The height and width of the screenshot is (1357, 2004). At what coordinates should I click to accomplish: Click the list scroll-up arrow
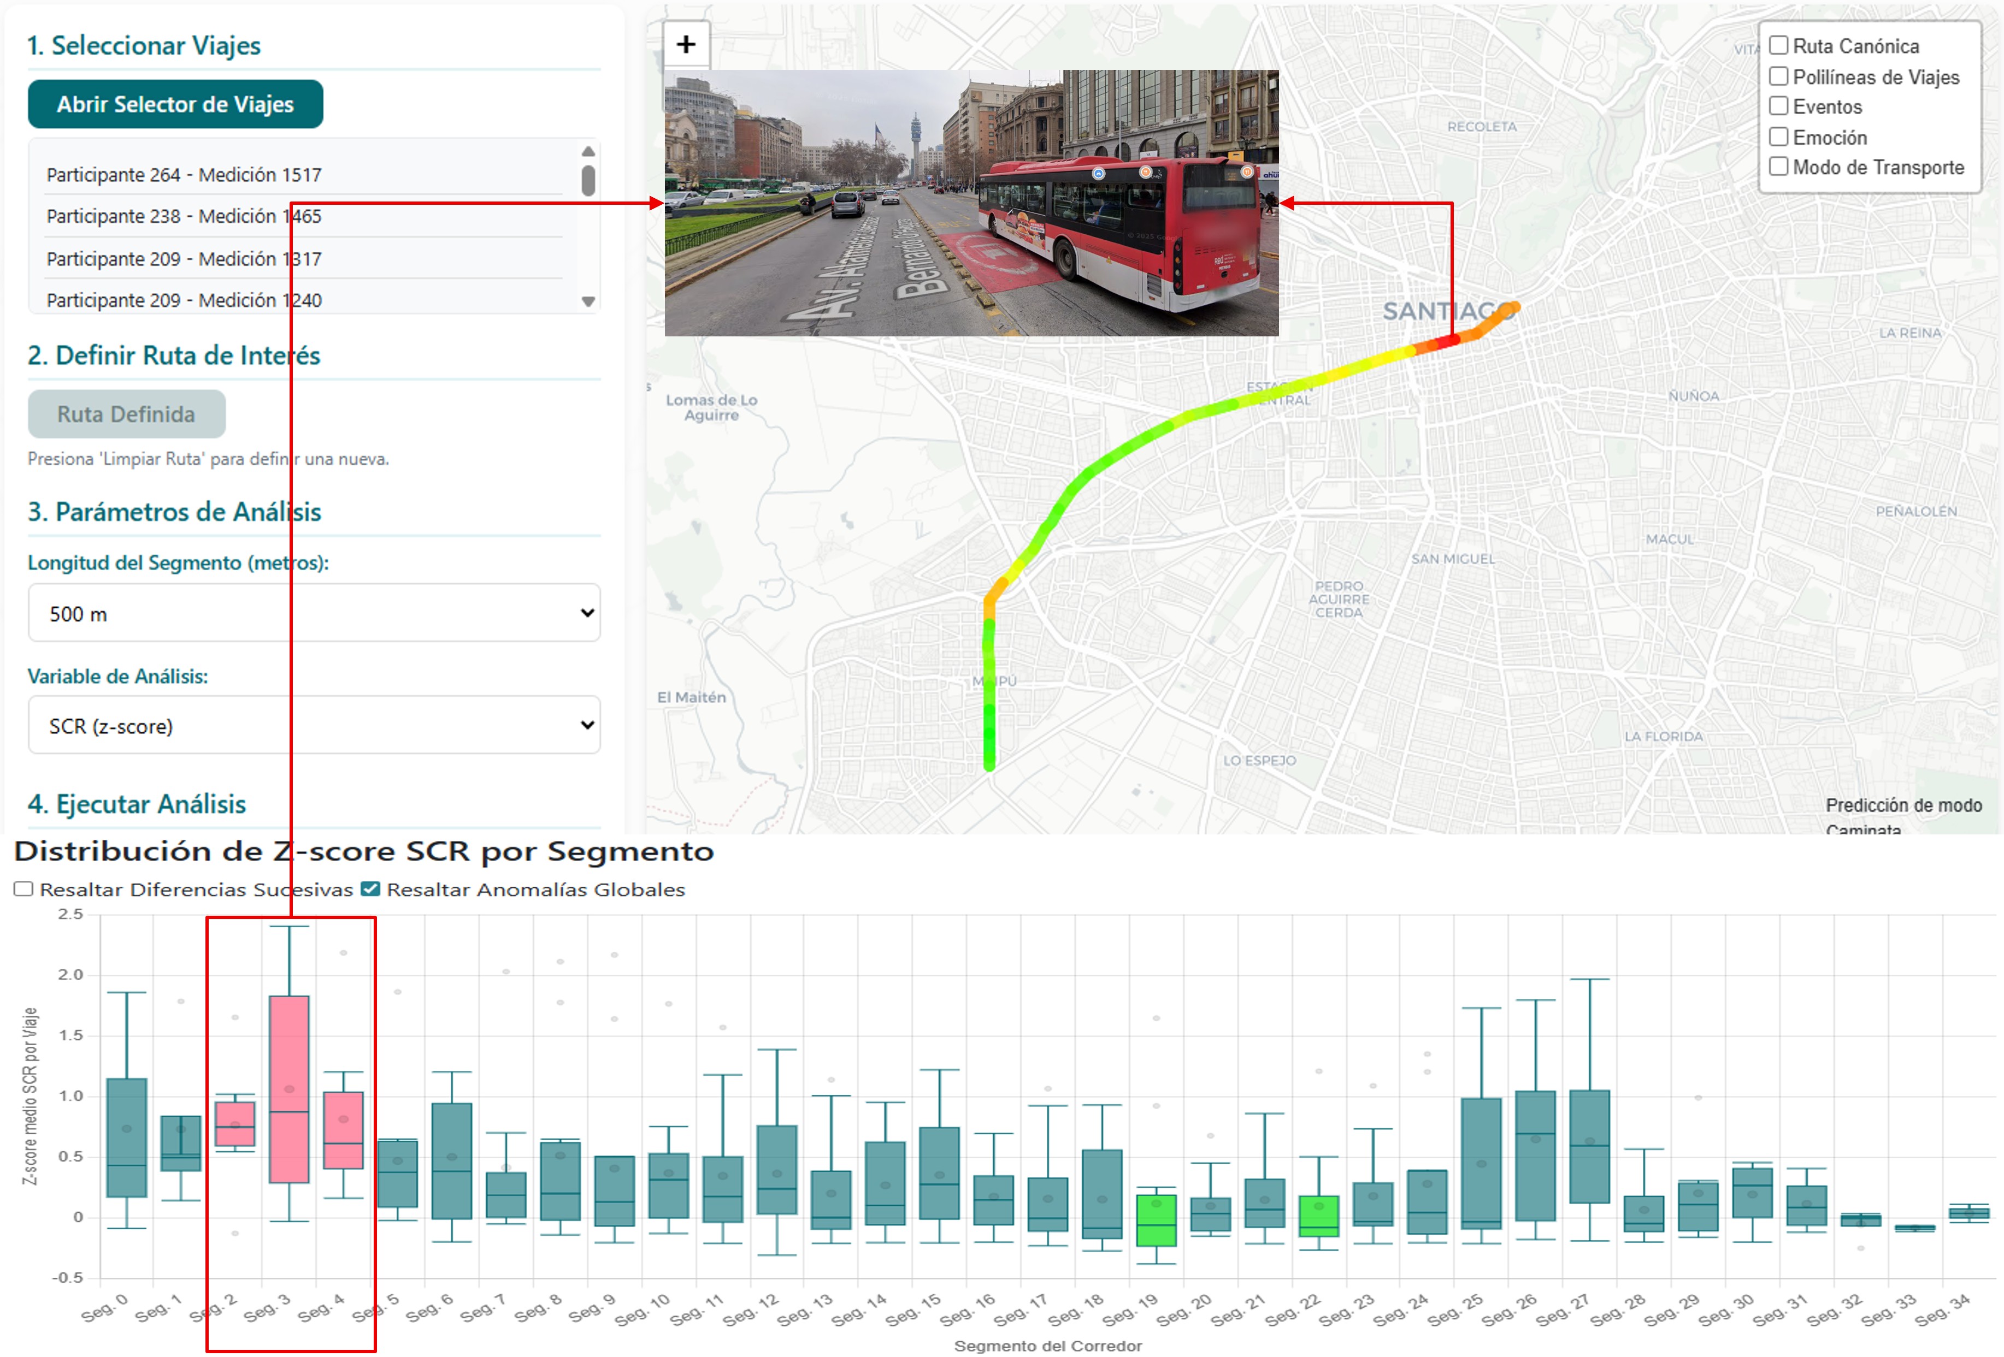[588, 152]
